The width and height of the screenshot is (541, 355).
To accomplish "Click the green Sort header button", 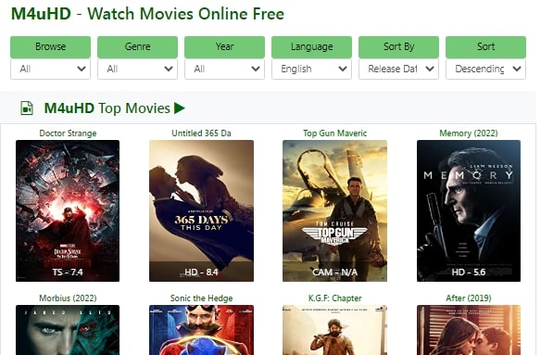I will tap(485, 47).
